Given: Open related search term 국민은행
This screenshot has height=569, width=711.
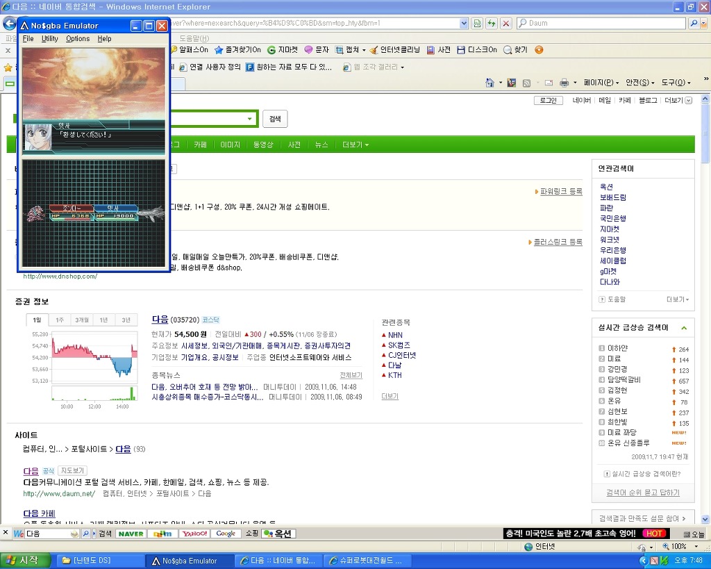Looking at the screenshot, I should coord(612,218).
